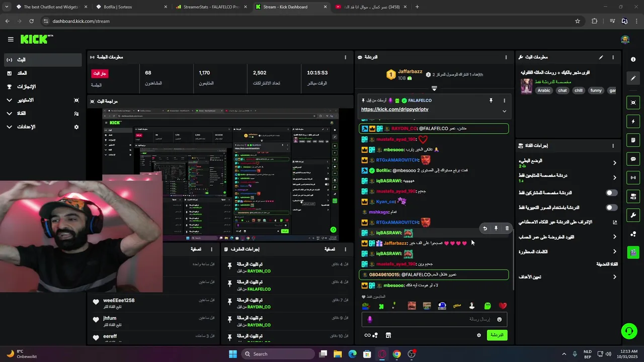Open the emoji picker in message box
Image resolution: width=644 pixels, height=362 pixels.
tap(499, 319)
